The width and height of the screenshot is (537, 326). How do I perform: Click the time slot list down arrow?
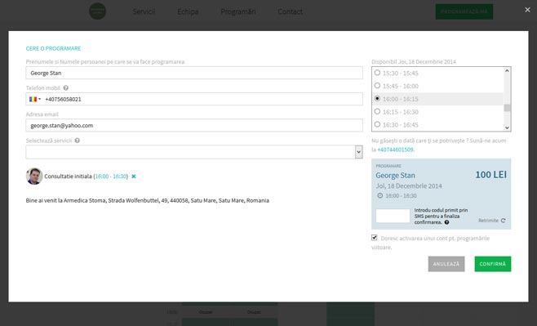coord(507,127)
